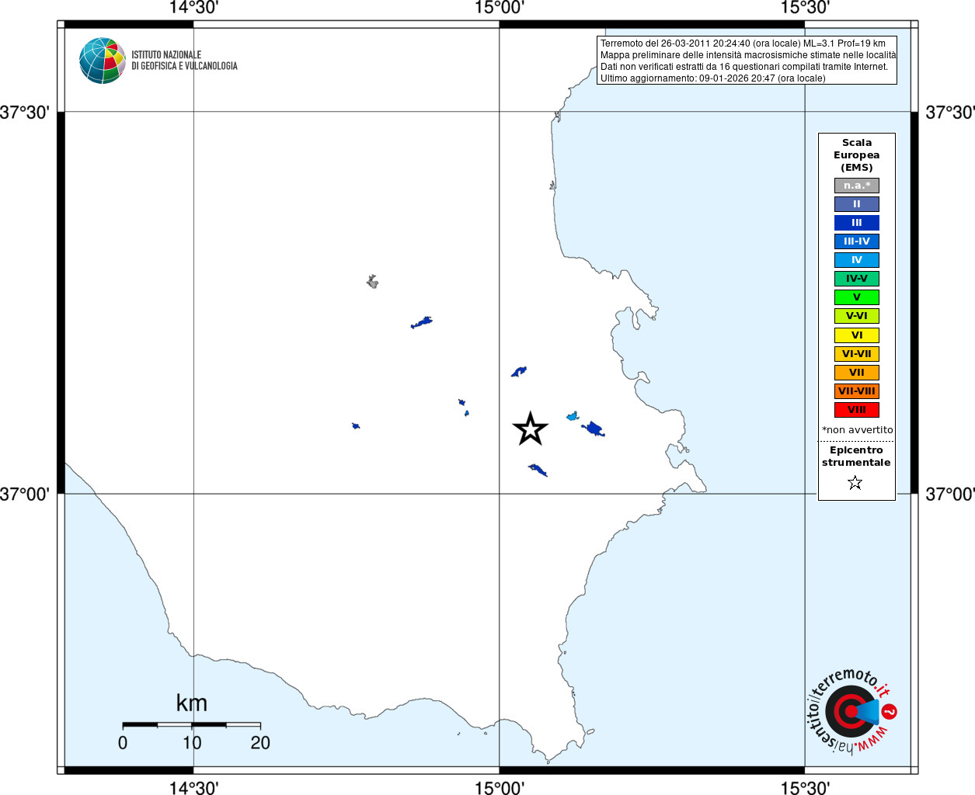Click the epicenter star on the map
This screenshot has width=975, height=795.
point(531,429)
